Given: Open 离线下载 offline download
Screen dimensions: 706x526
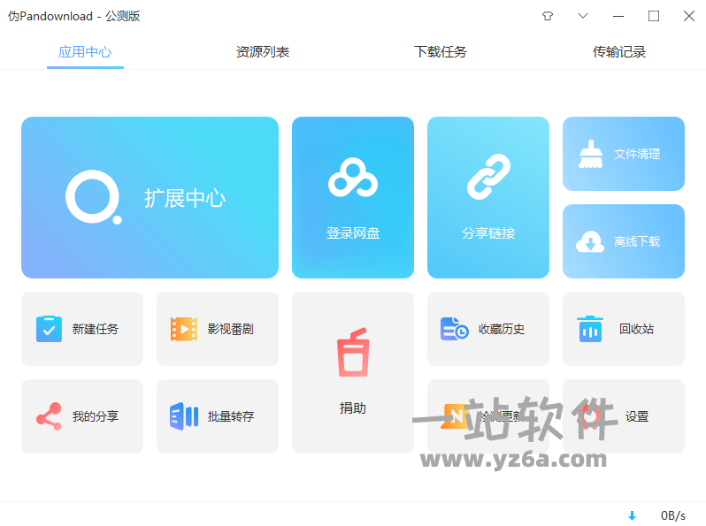Looking at the screenshot, I should (623, 241).
